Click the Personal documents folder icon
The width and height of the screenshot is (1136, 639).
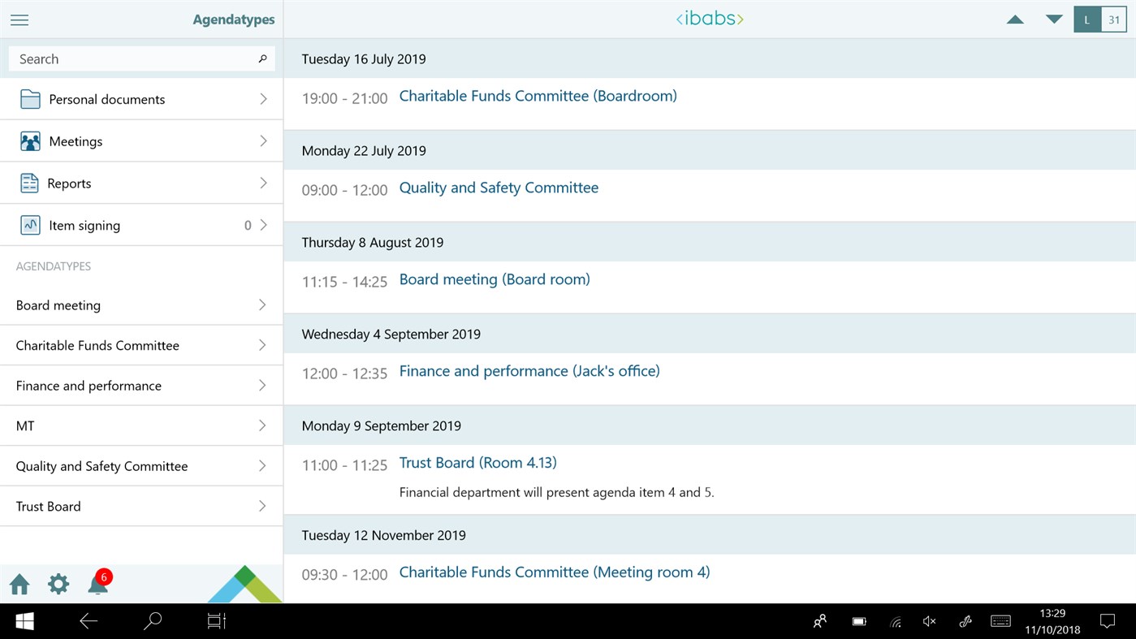(x=30, y=99)
